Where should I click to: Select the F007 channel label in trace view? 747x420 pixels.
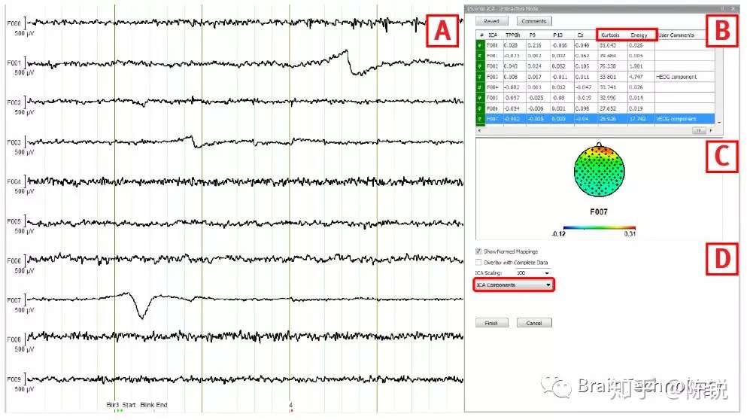click(14, 300)
